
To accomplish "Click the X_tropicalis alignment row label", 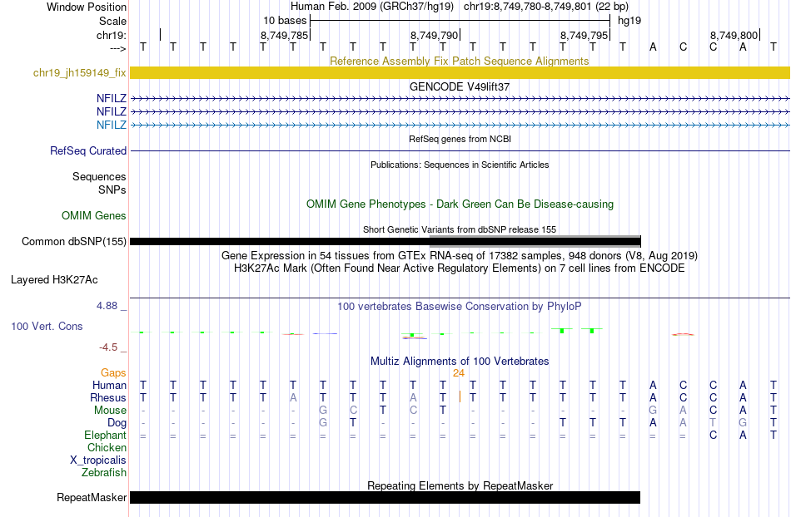I will 98,460.
